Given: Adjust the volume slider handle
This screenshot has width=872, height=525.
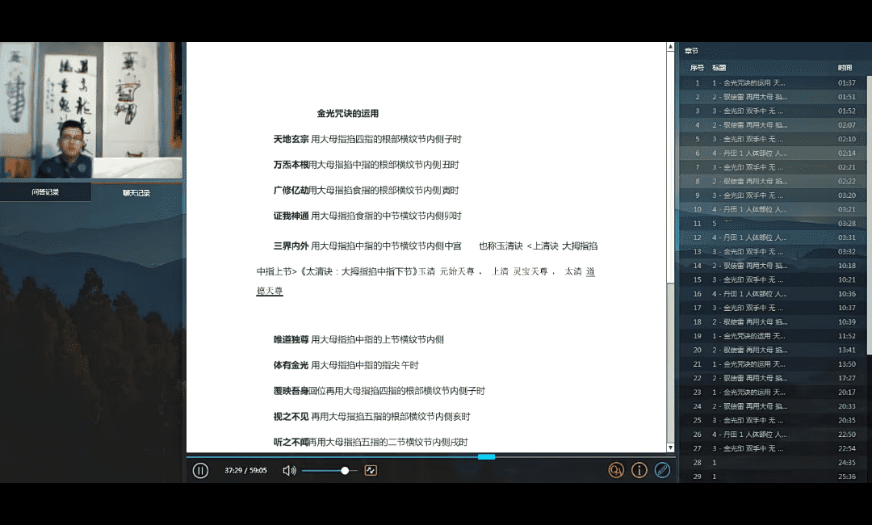Looking at the screenshot, I should 345,470.
